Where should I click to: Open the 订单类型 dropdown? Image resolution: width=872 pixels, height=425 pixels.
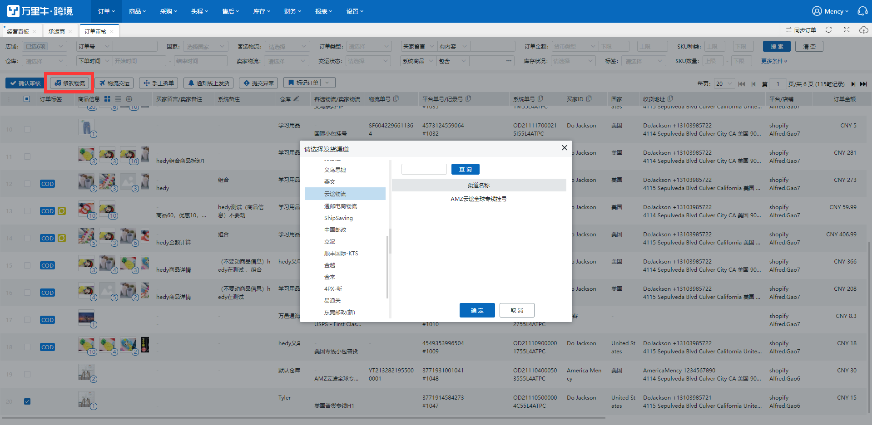click(x=368, y=46)
